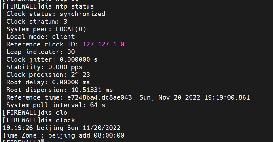Click the 'Leap indicator: 00' line

point(41,52)
